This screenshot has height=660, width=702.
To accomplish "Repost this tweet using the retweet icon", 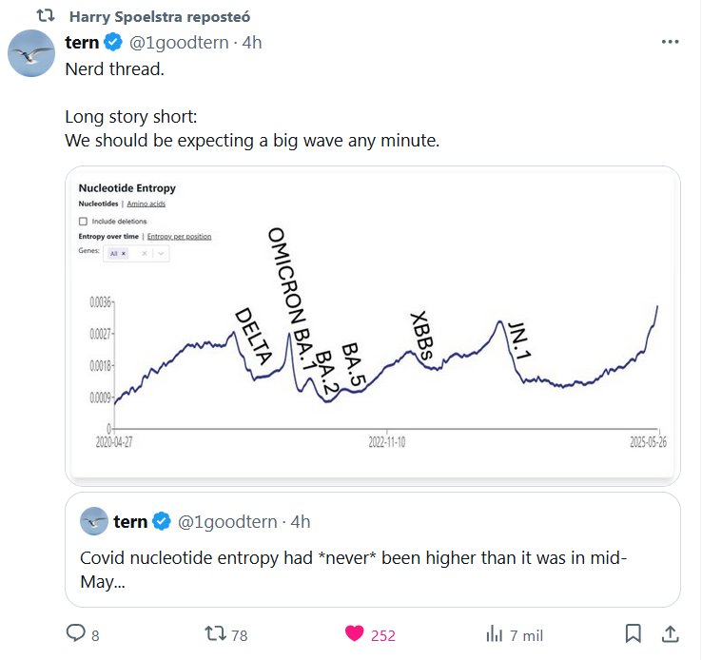I will 217,633.
